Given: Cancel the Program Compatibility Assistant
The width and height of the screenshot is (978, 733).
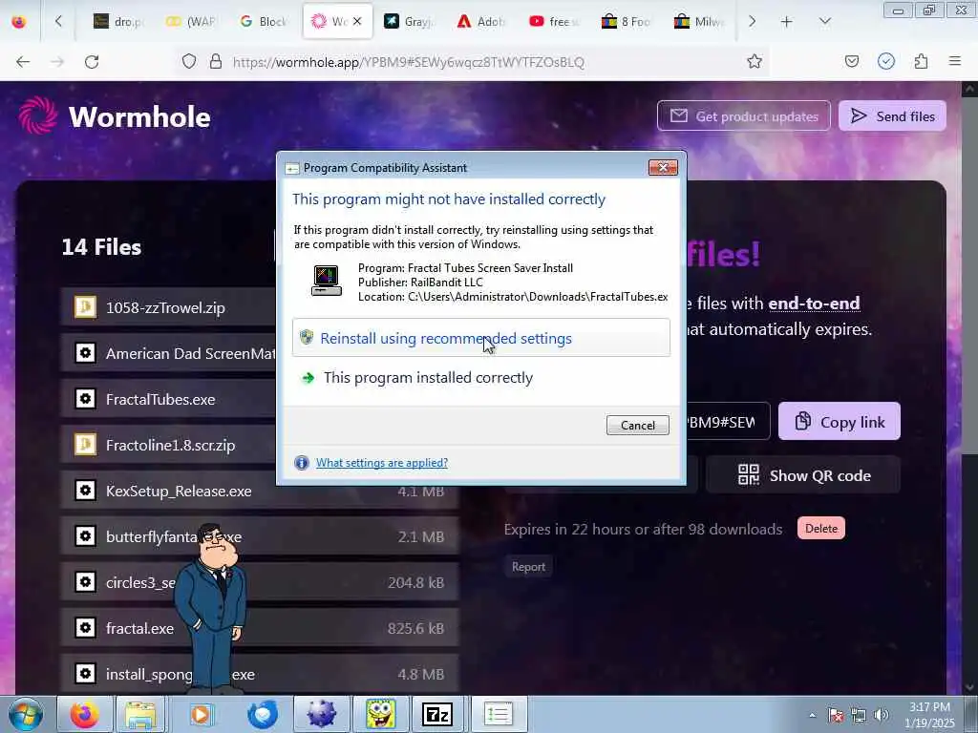Looking at the screenshot, I should point(637,425).
